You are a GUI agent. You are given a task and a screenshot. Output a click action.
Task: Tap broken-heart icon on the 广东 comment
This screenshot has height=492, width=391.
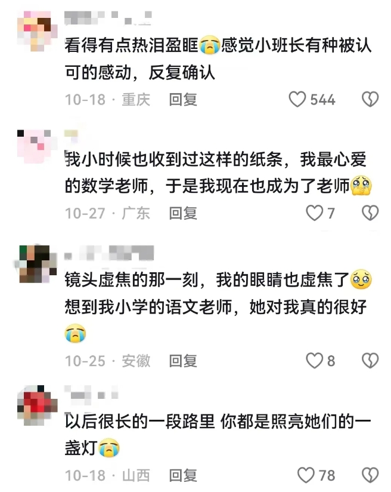click(x=370, y=213)
